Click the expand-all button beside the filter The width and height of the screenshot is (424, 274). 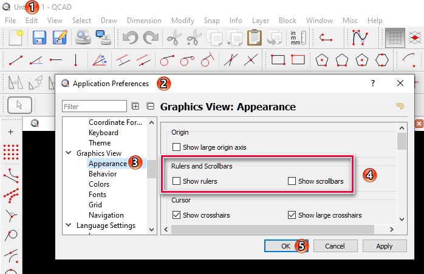tap(135, 107)
